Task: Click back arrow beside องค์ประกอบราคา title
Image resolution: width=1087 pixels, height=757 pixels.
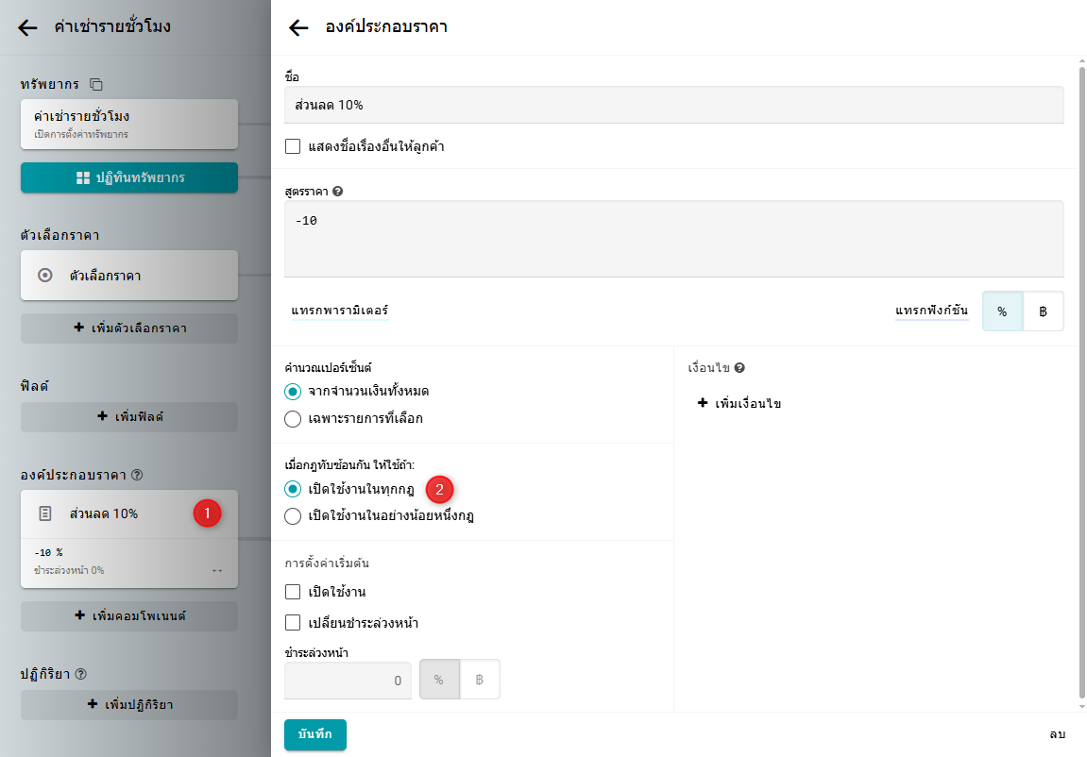Action: point(298,27)
